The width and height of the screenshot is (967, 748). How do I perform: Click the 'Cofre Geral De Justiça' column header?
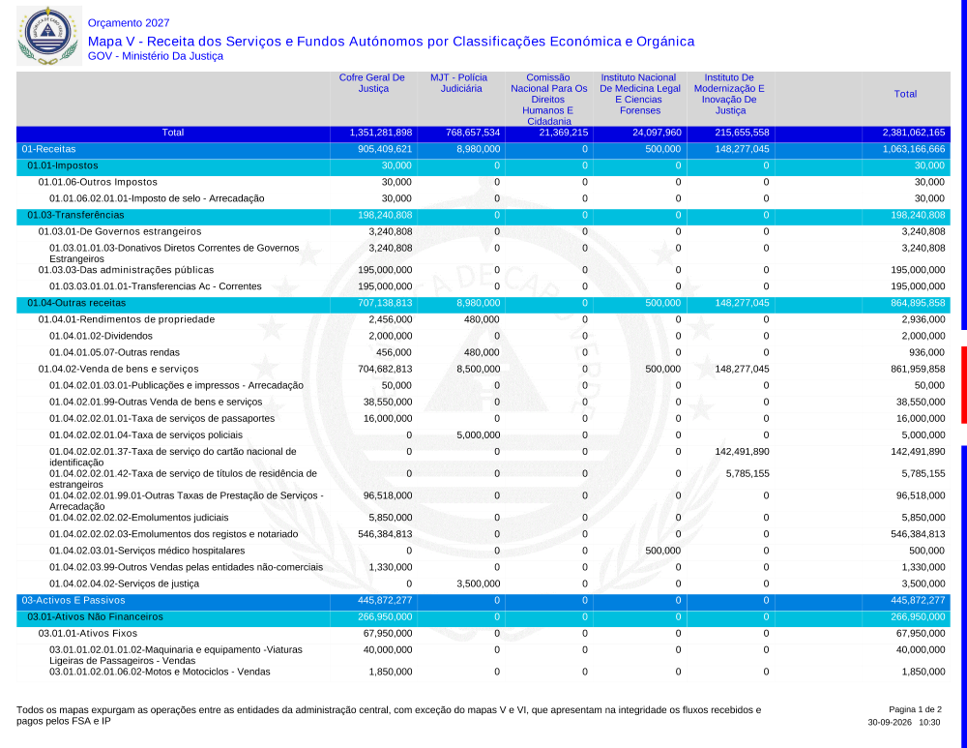pyautogui.click(x=372, y=82)
